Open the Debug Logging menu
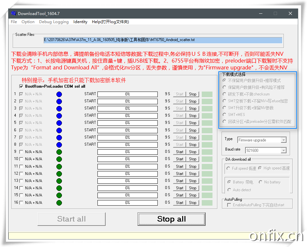This screenshot has height=247, width=307. [54, 22]
